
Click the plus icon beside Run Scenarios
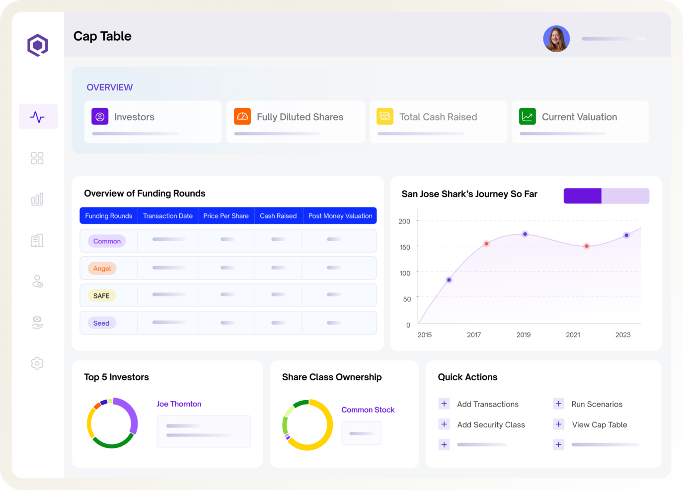pos(558,404)
